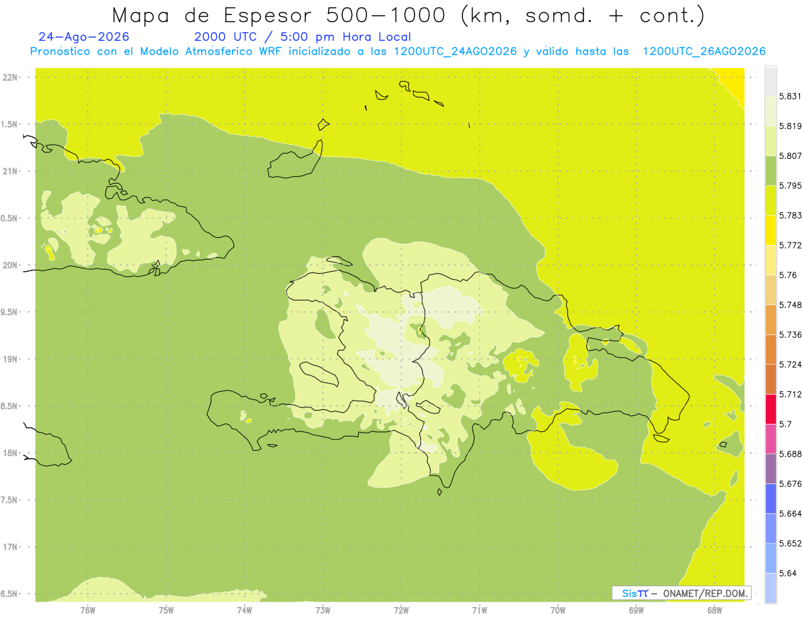Image resolution: width=802 pixels, height=619 pixels.
Task: Click the latitude label 19N
Action: tap(10, 359)
